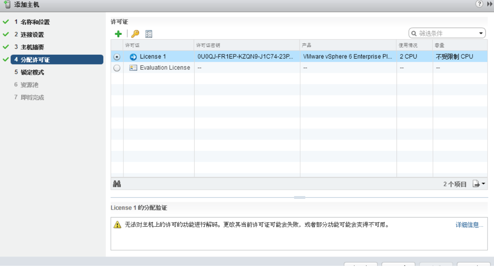The width and height of the screenshot is (494, 267).
Task: Open the help question mark icon
Action: 479,4
